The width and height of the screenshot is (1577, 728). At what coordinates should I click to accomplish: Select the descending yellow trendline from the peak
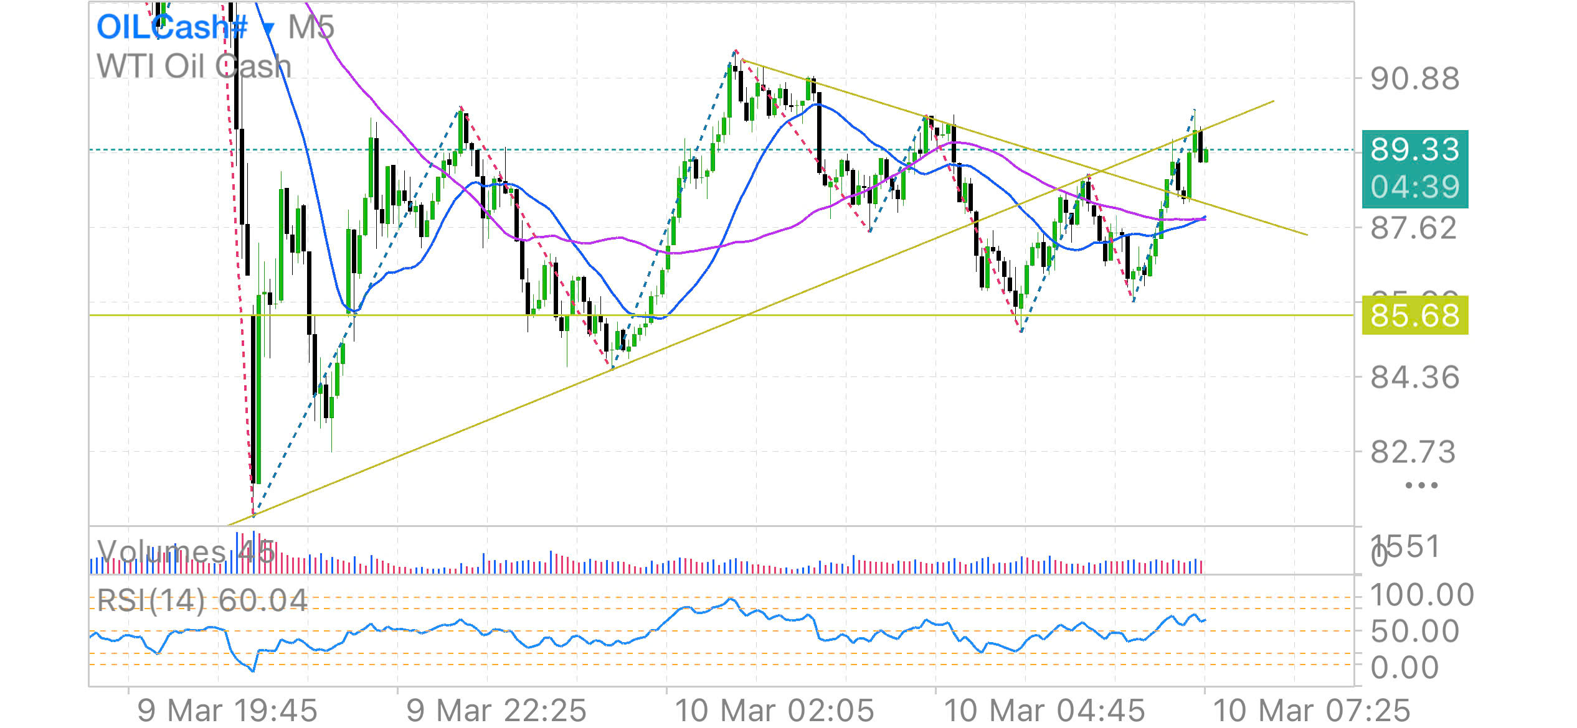pyautogui.click(x=872, y=100)
